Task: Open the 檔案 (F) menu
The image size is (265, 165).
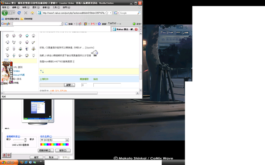Action: 6,7
